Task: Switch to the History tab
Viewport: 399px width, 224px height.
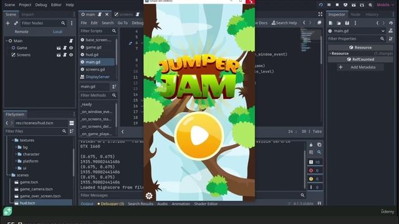Action: click(372, 14)
